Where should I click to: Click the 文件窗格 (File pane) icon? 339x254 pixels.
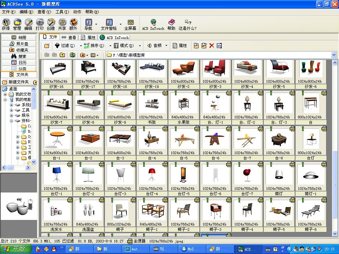coord(109,24)
